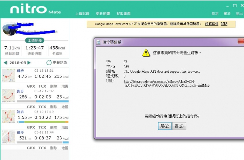Click 否(N) button in script error dialog
The height and width of the screenshot is (160, 244).
(x=179, y=126)
